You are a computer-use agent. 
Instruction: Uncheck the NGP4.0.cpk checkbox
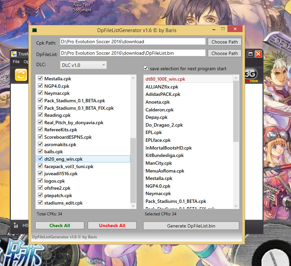40,86
